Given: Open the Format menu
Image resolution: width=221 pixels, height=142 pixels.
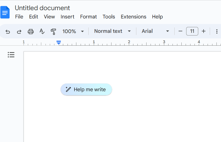Looking at the screenshot, I should point(88,17).
